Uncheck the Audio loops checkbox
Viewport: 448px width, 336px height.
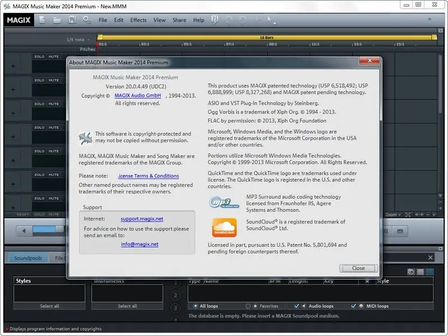pos(296,306)
